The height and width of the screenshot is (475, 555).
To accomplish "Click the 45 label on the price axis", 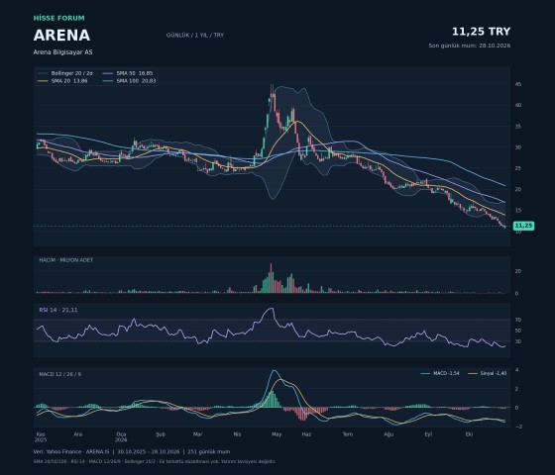I will (x=518, y=84).
